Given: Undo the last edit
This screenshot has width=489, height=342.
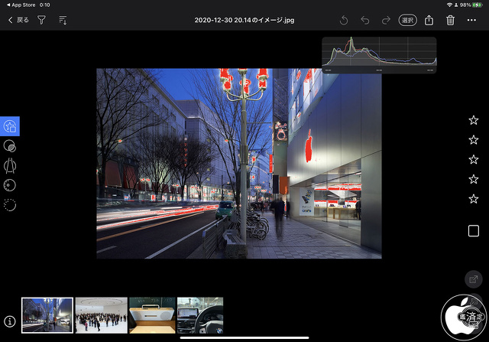Looking at the screenshot, I should (x=365, y=21).
